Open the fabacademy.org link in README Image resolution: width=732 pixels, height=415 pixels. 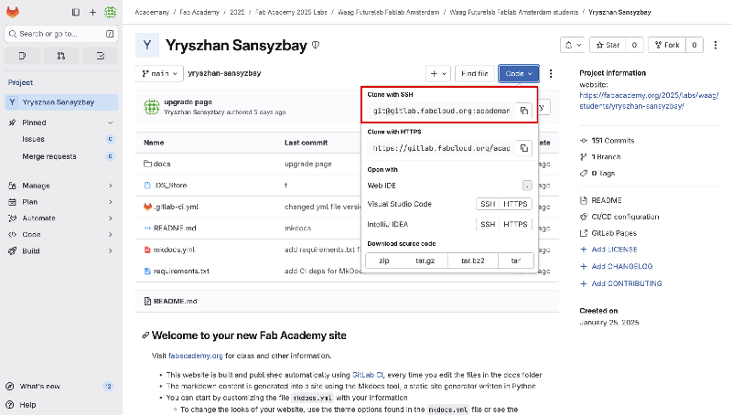coord(196,356)
